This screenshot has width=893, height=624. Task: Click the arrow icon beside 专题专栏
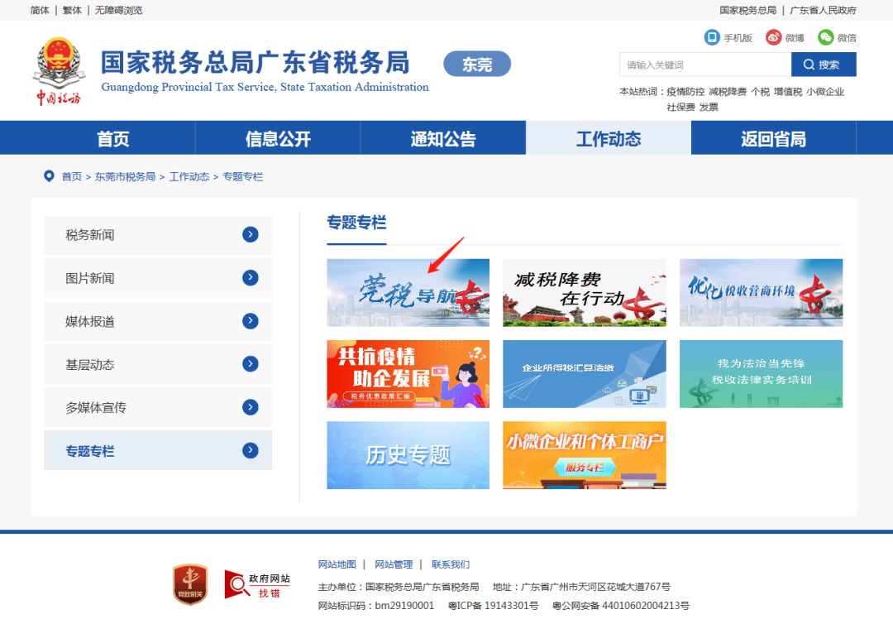pyautogui.click(x=250, y=450)
